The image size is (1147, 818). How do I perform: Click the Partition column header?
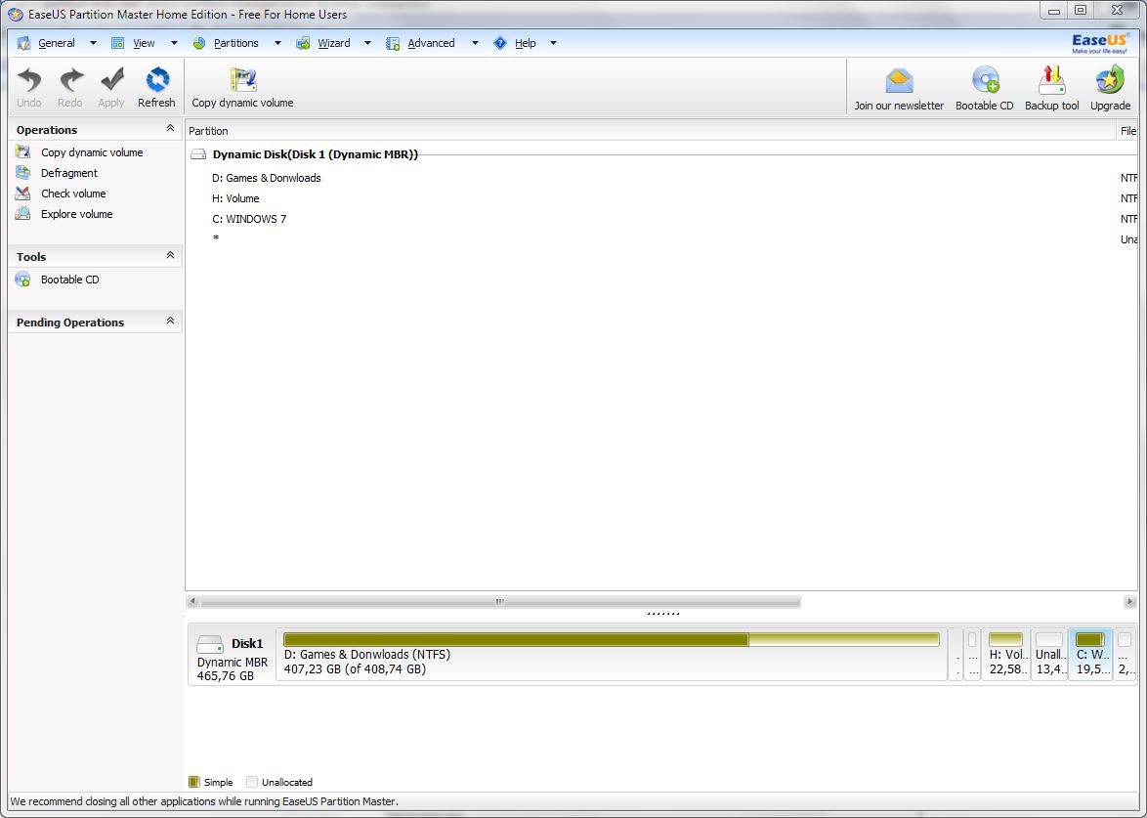(x=651, y=131)
